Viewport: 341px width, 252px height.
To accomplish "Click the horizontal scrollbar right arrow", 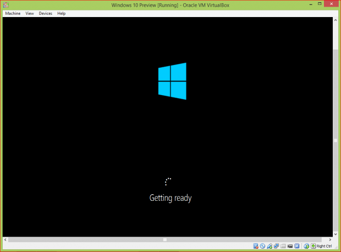I will [330, 239].
